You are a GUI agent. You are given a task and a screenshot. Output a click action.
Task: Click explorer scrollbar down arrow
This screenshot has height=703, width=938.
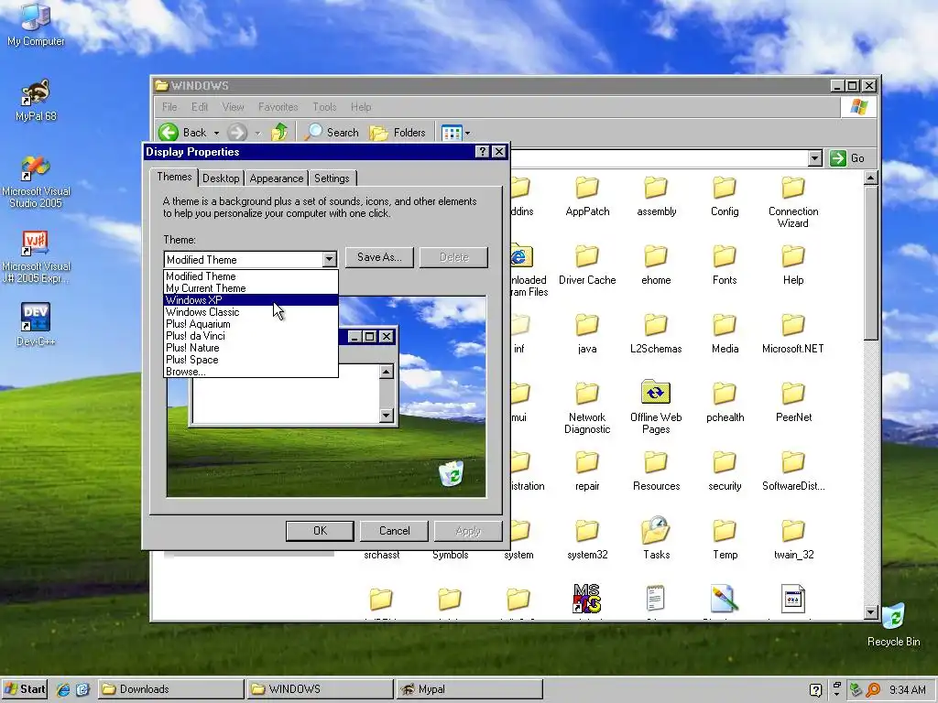click(x=871, y=612)
